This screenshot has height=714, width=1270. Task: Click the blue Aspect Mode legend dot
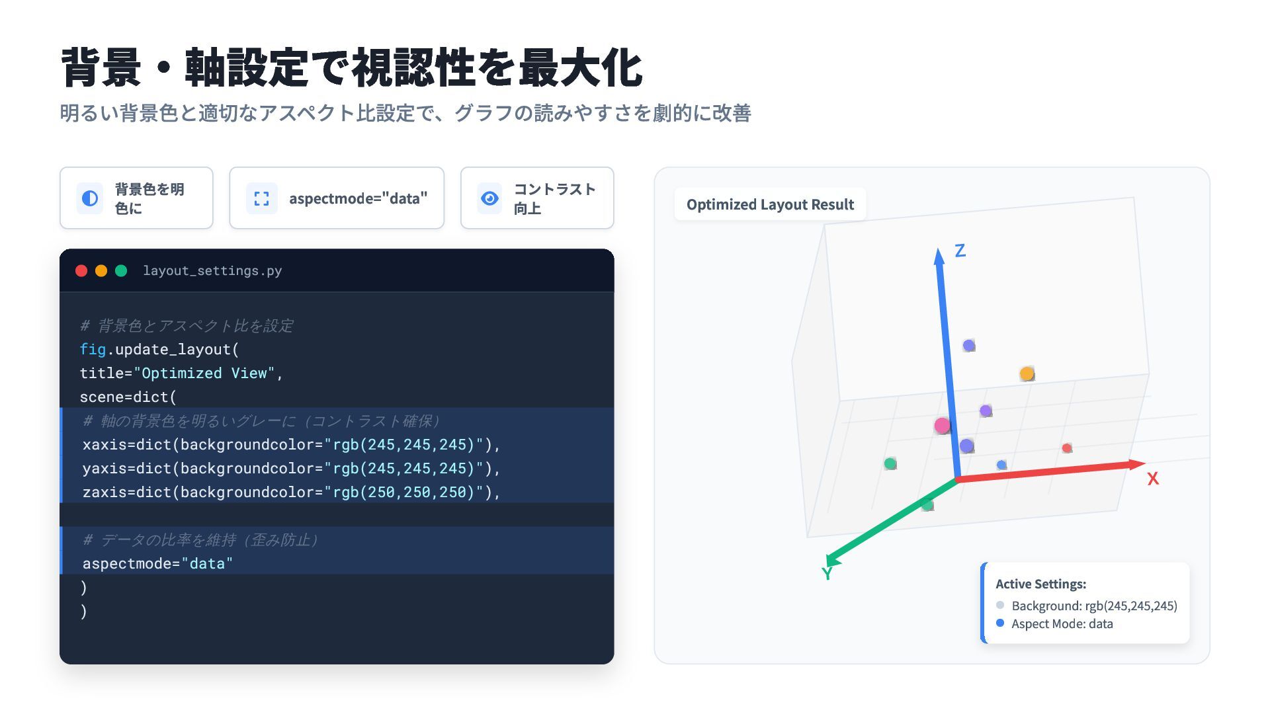pos(1000,623)
